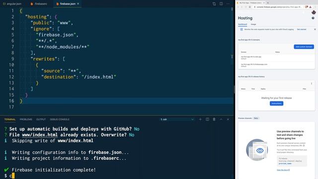The image size is (318, 179).
Task: Click the Cloud Logging banner icon
Action: (x=241, y=29)
